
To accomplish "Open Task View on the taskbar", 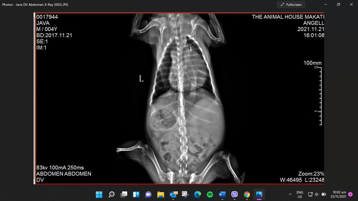I will (124, 194).
